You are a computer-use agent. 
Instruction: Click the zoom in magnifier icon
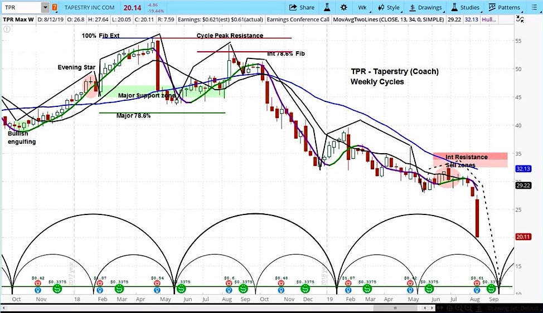459,308
